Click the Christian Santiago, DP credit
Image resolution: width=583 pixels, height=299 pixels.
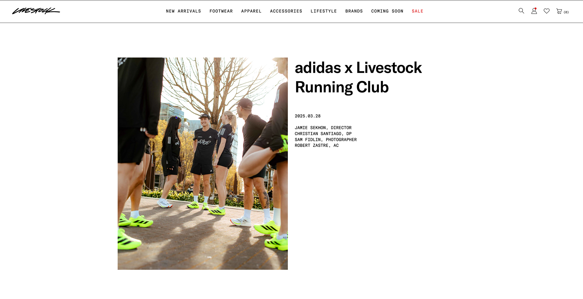point(323,134)
